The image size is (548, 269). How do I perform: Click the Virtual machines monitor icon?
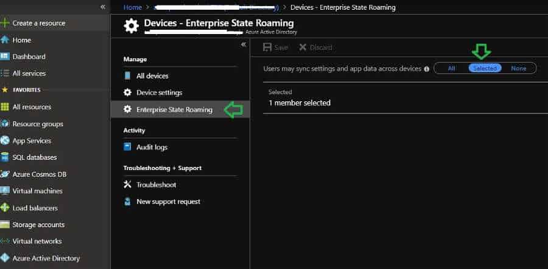(x=5, y=191)
